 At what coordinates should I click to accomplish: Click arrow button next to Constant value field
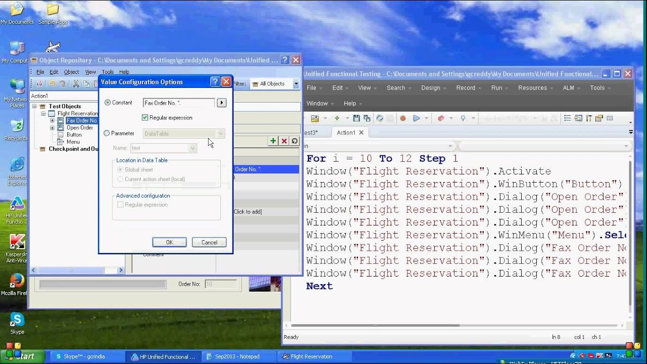pos(221,103)
